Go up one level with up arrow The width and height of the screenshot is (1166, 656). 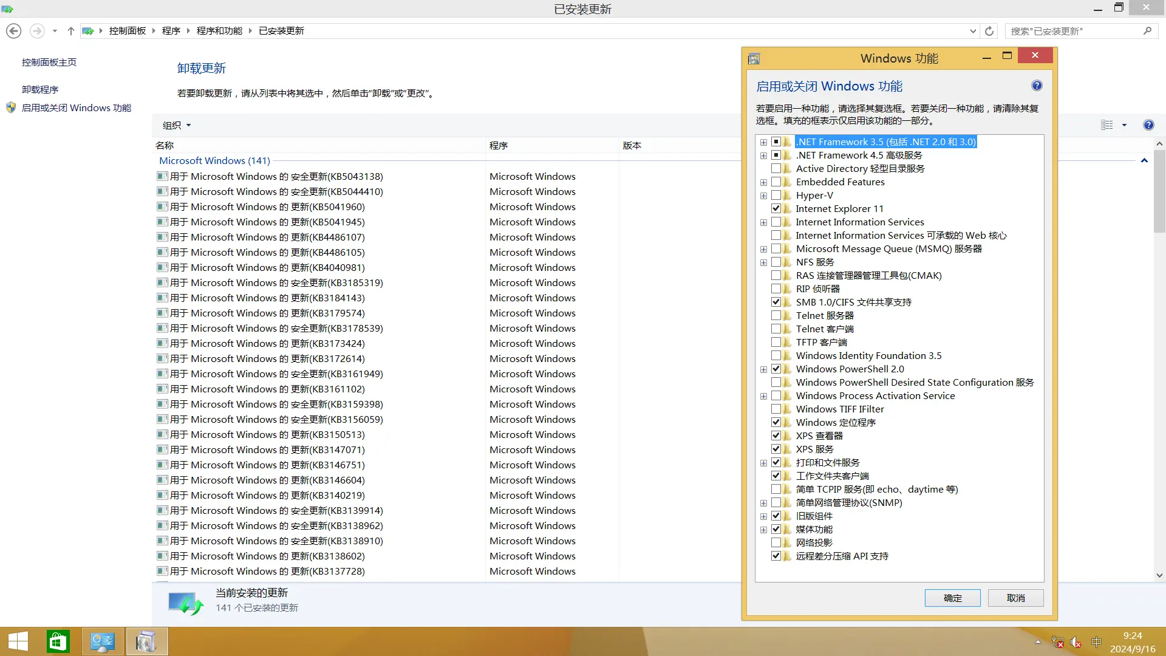70,31
